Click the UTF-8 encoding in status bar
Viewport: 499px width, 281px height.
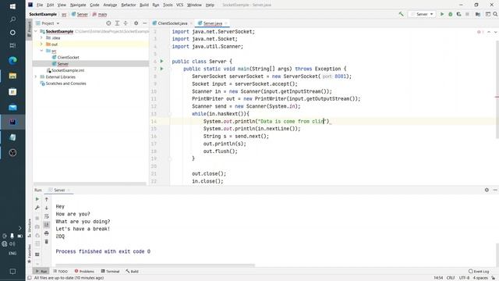[464, 278]
